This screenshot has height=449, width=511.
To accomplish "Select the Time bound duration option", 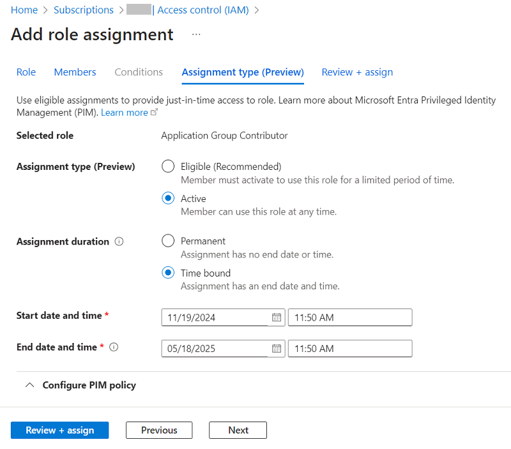I will (x=168, y=273).
